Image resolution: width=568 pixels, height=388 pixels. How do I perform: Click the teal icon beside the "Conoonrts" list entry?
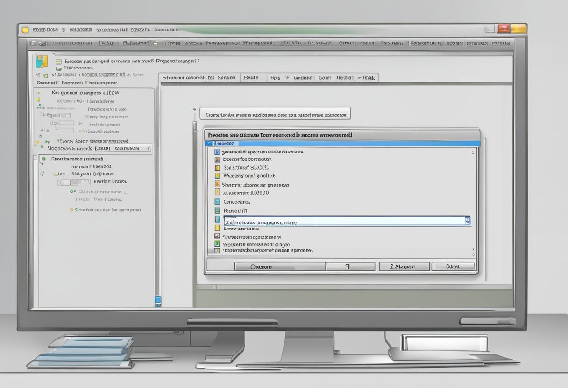[x=217, y=202]
